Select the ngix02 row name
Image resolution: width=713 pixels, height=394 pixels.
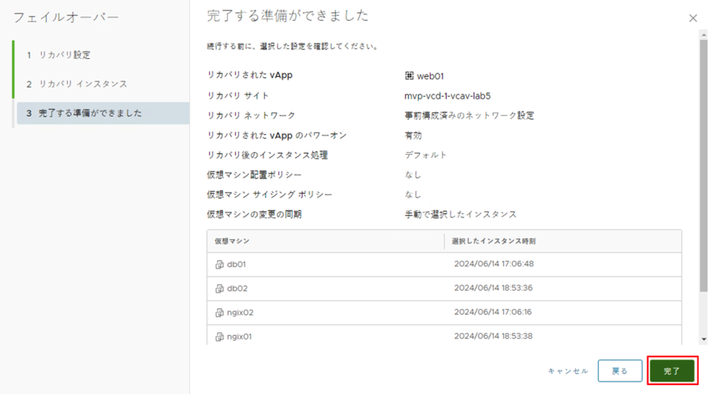(x=240, y=312)
